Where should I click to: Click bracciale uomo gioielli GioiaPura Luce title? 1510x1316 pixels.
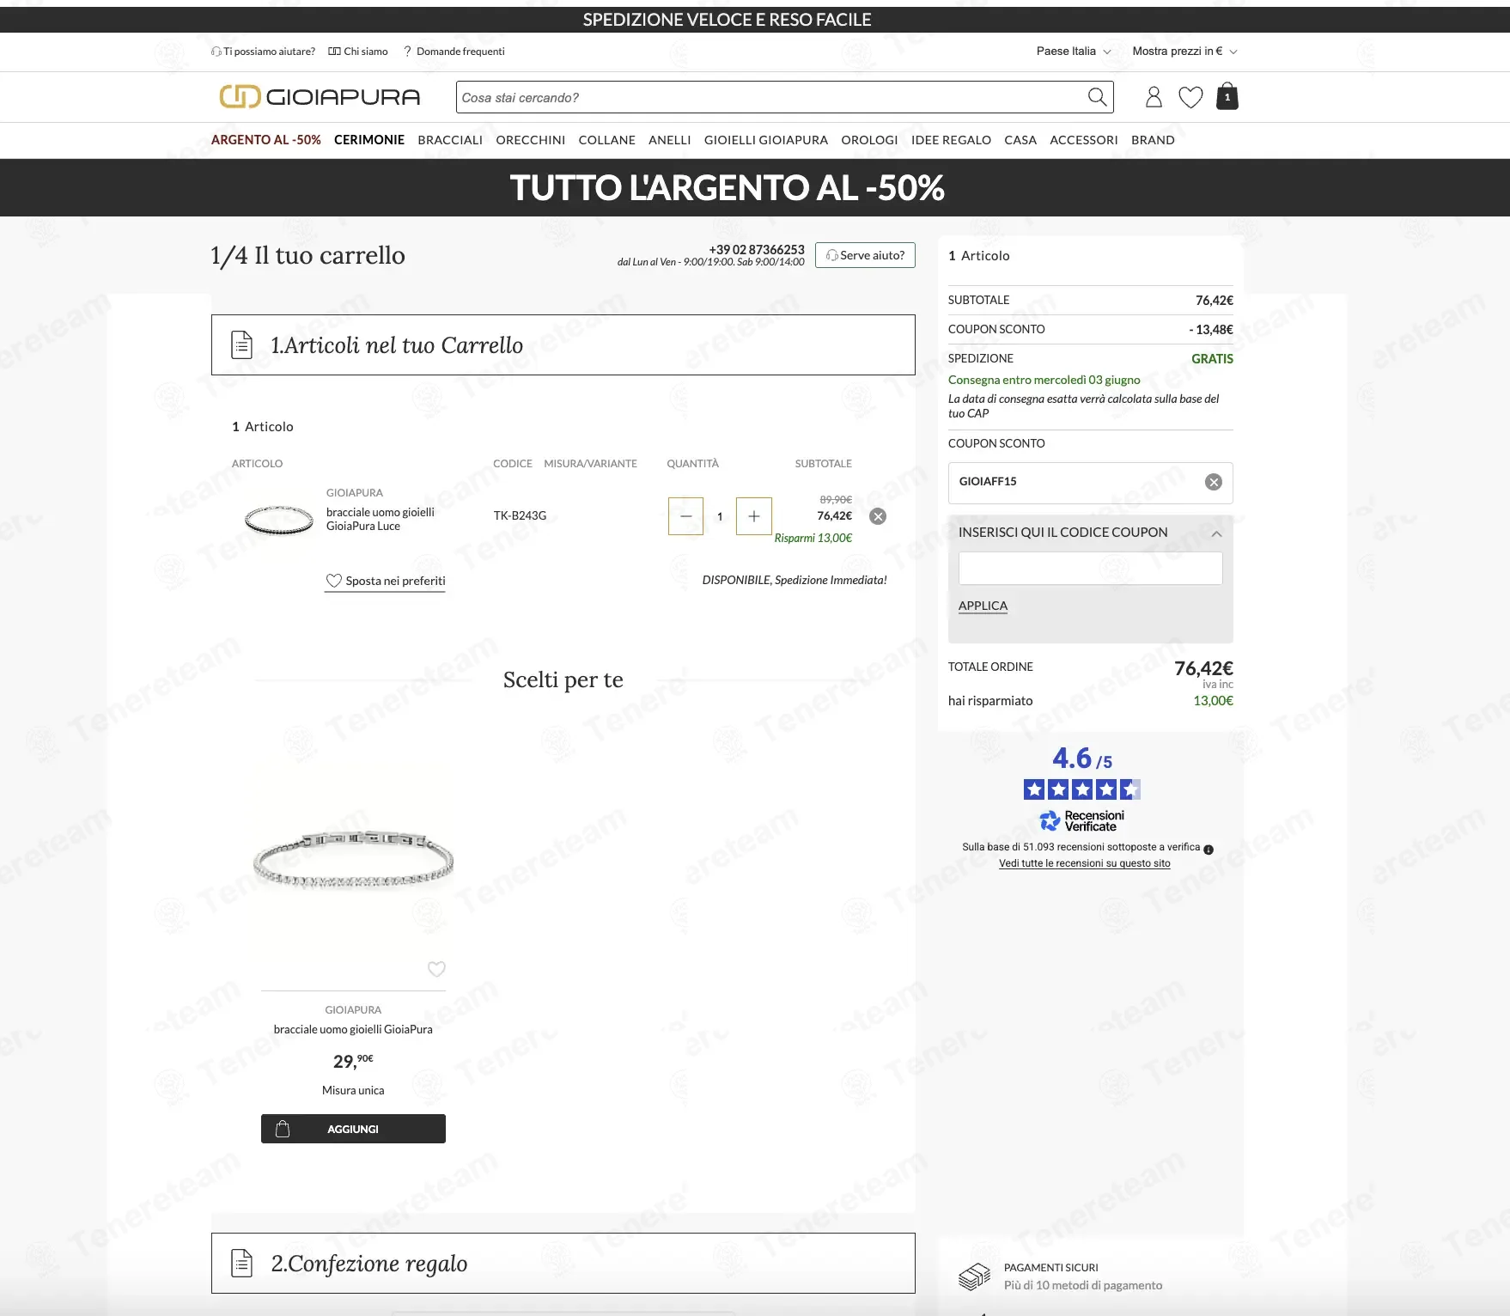[x=380, y=519]
